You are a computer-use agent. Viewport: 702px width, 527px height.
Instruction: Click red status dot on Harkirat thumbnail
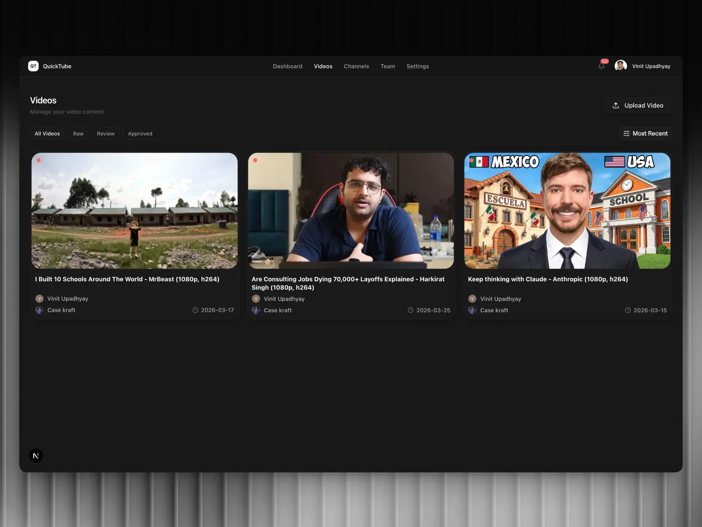255,160
